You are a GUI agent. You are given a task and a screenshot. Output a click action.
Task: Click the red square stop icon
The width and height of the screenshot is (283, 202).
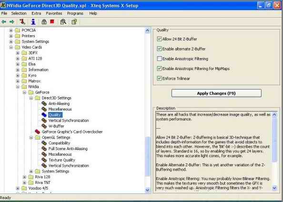[52, 21]
